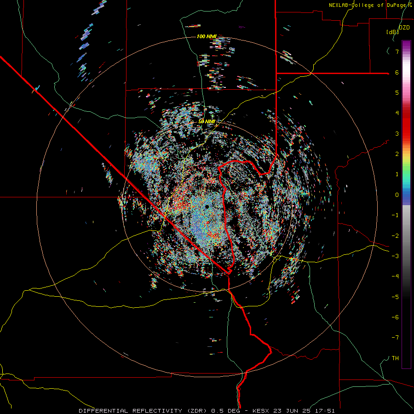The image size is (414, 414).
Task: Click the "50 NMI" range ring label
Action: (x=207, y=121)
